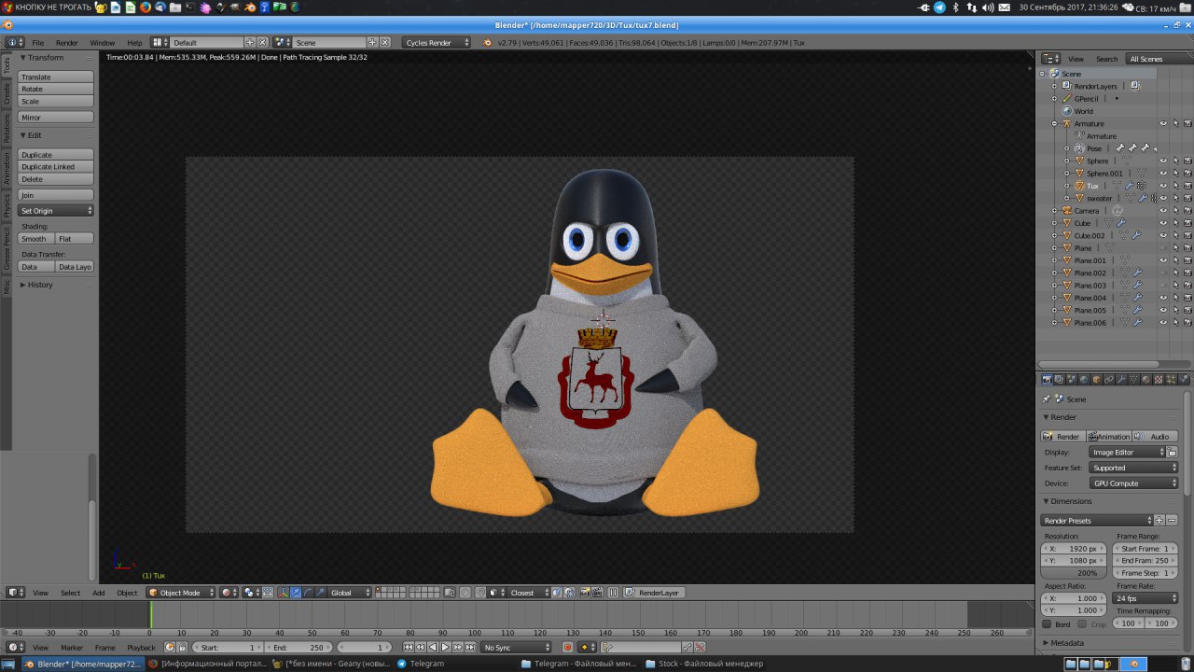This screenshot has width=1194, height=672.
Task: Open the Add menu in the 3D view header
Action: [x=98, y=593]
